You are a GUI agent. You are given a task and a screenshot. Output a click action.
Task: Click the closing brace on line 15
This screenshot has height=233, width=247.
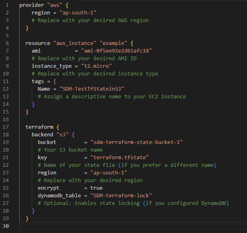point(27,112)
